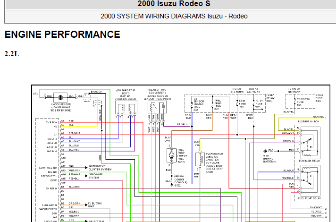Click the canister cut valve solenoid symbol
The height and width of the screenshot is (222, 336).
click(x=200, y=159)
